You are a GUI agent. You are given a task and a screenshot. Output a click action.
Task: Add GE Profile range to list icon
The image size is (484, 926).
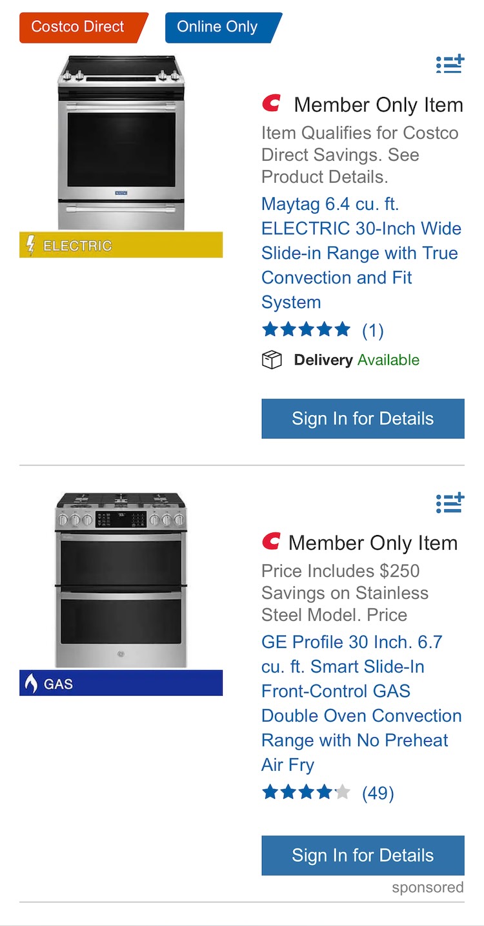coord(450,502)
